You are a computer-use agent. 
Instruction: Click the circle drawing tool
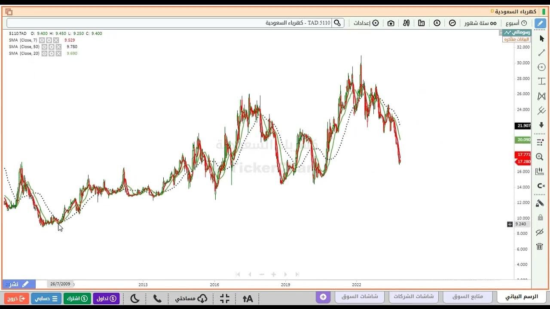pyautogui.click(x=541, y=67)
